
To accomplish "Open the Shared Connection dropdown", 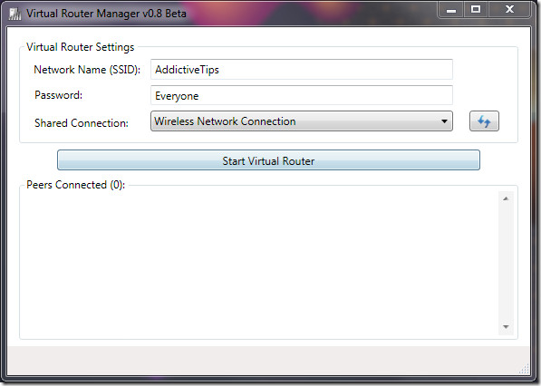I will pyautogui.click(x=302, y=121).
